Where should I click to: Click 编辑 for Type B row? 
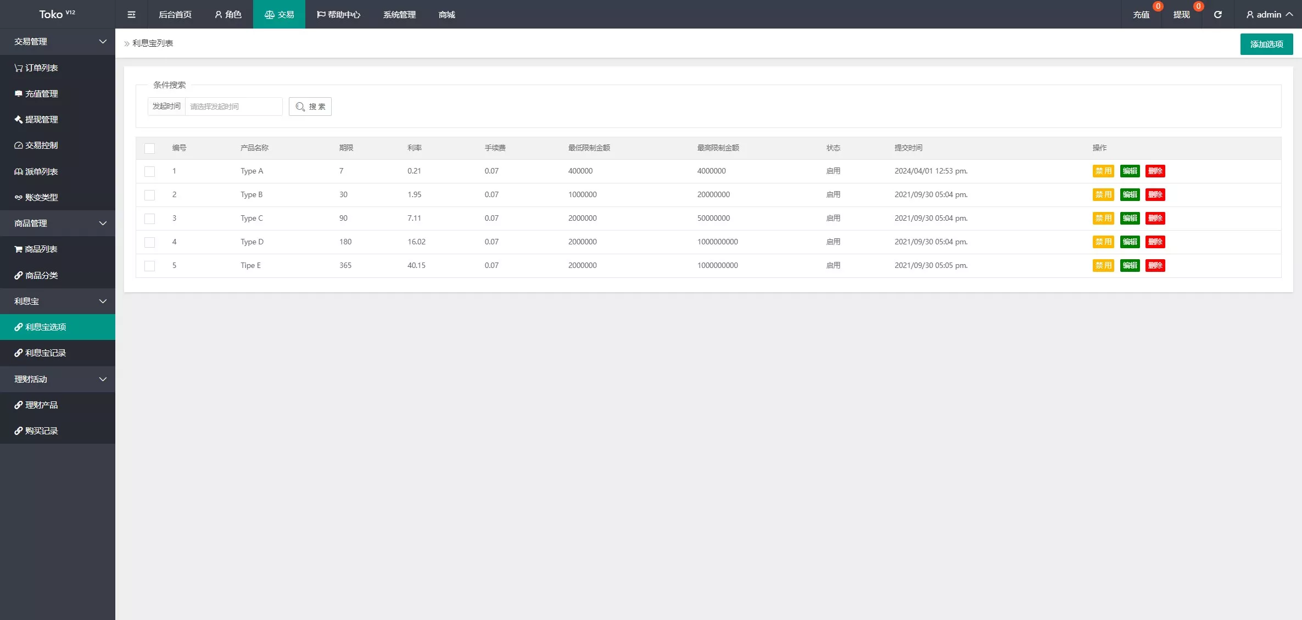pyautogui.click(x=1130, y=194)
